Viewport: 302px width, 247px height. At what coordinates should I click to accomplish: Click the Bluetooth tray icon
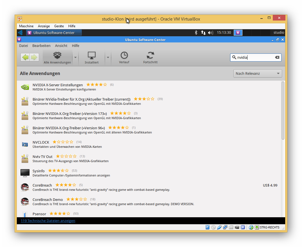click(x=196, y=33)
